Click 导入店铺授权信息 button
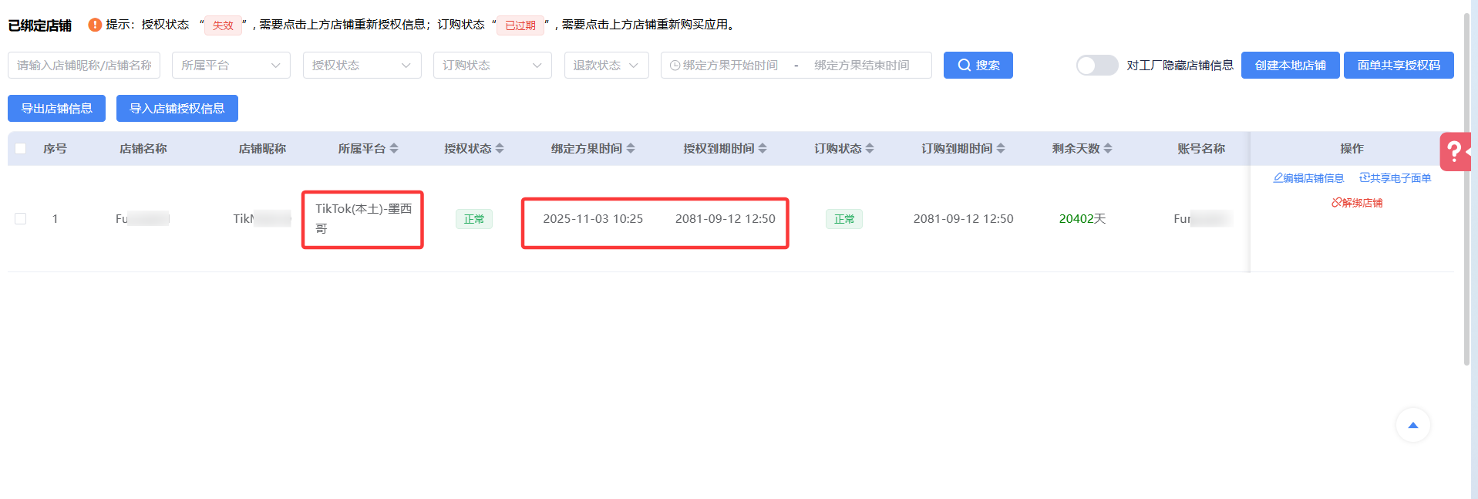The height and width of the screenshot is (499, 1478). 177,109
